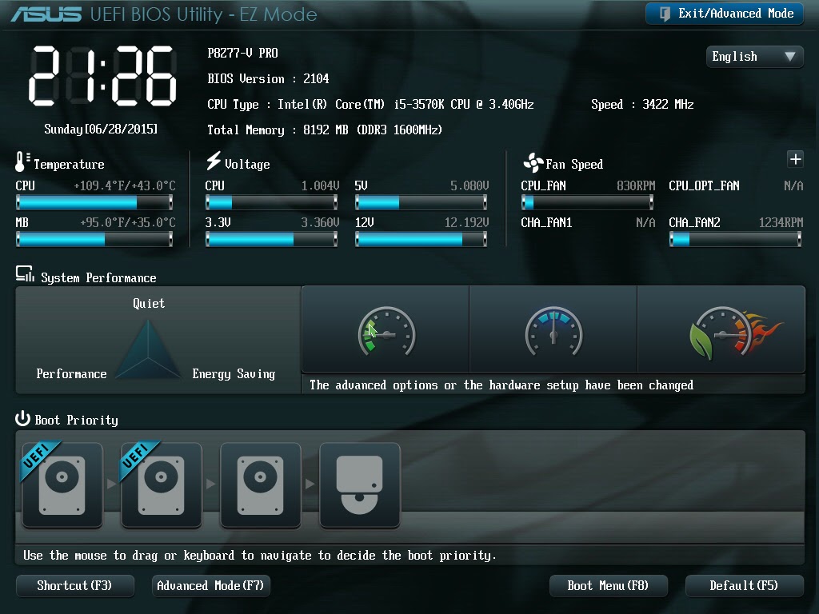Click the CPU temperature bar
This screenshot has height=614, width=819.
tap(94, 202)
